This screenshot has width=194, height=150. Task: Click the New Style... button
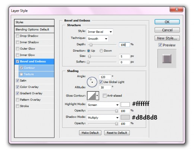pyautogui.click(x=167, y=38)
